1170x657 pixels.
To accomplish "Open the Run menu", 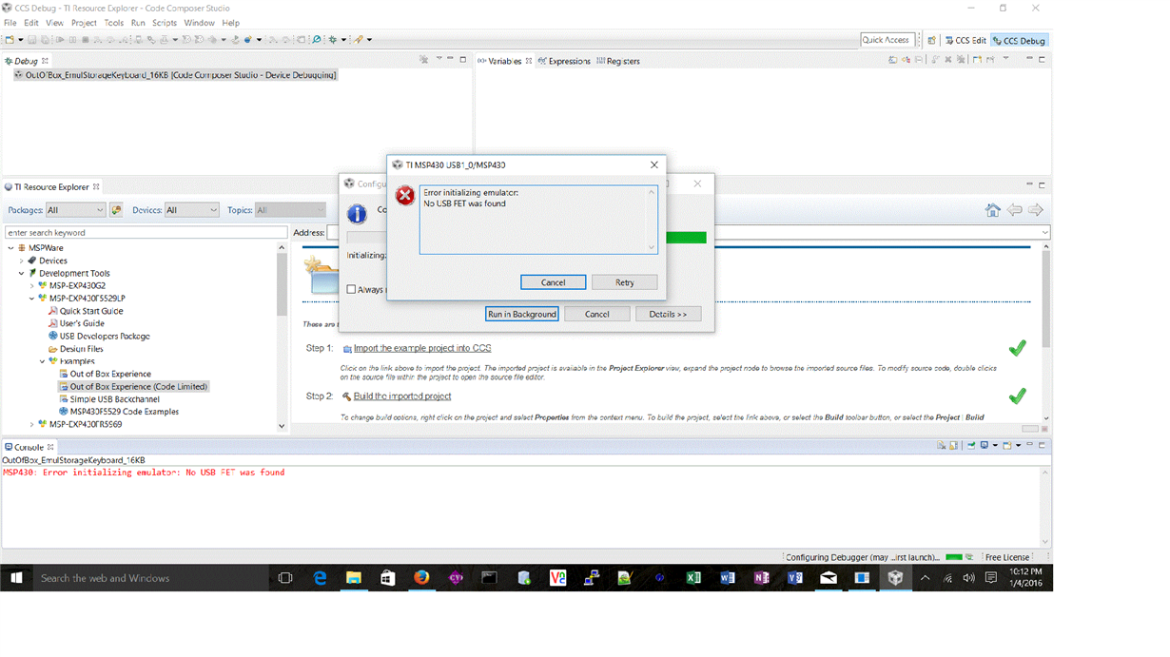I will point(138,23).
